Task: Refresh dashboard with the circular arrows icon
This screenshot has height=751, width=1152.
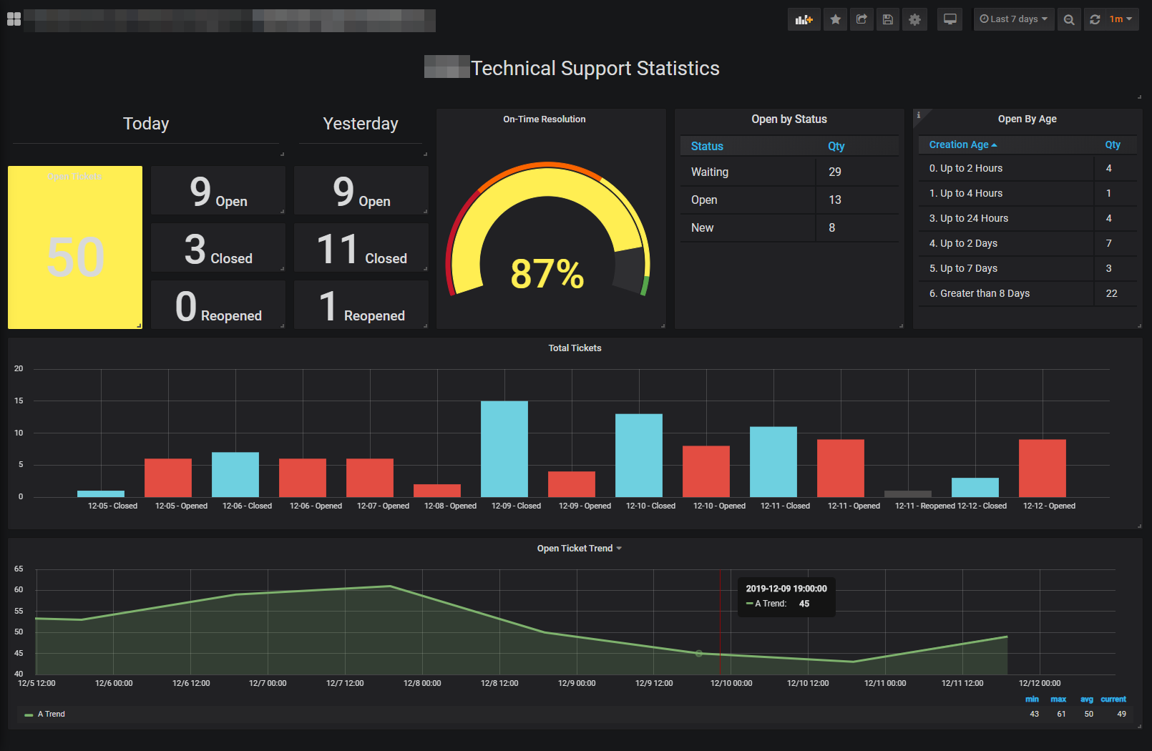Action: pyautogui.click(x=1095, y=19)
